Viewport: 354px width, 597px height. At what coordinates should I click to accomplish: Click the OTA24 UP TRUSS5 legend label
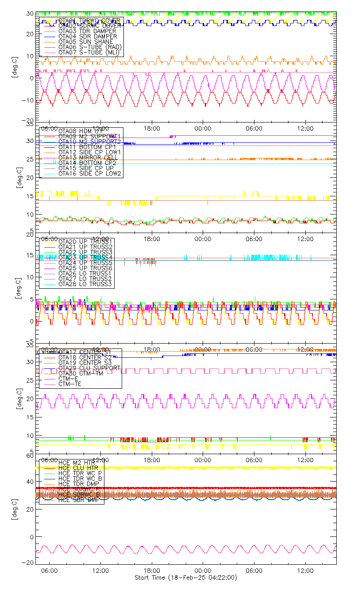[85, 263]
